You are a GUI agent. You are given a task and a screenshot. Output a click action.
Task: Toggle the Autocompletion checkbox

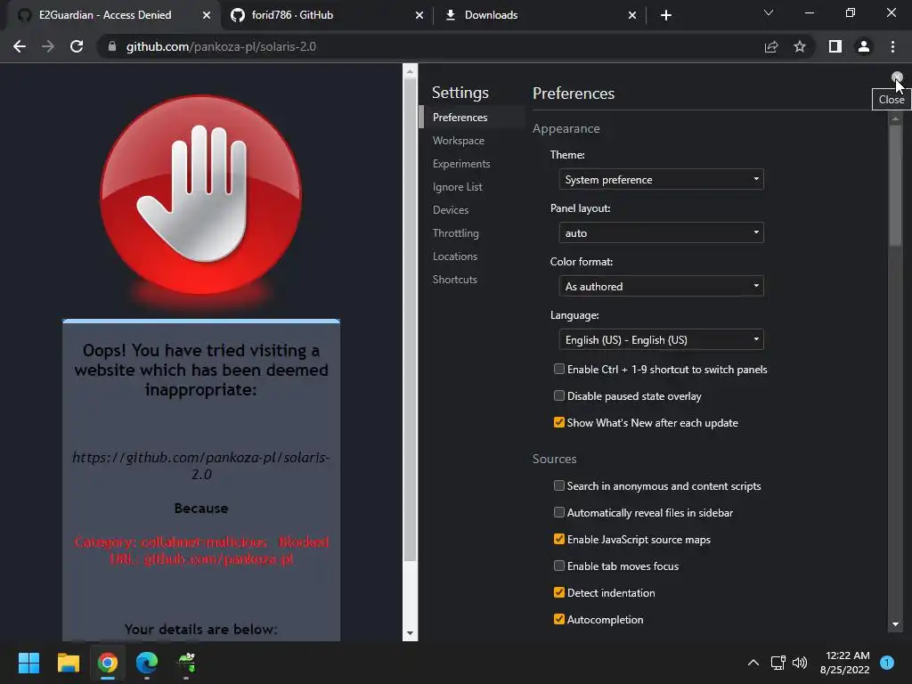click(x=559, y=619)
